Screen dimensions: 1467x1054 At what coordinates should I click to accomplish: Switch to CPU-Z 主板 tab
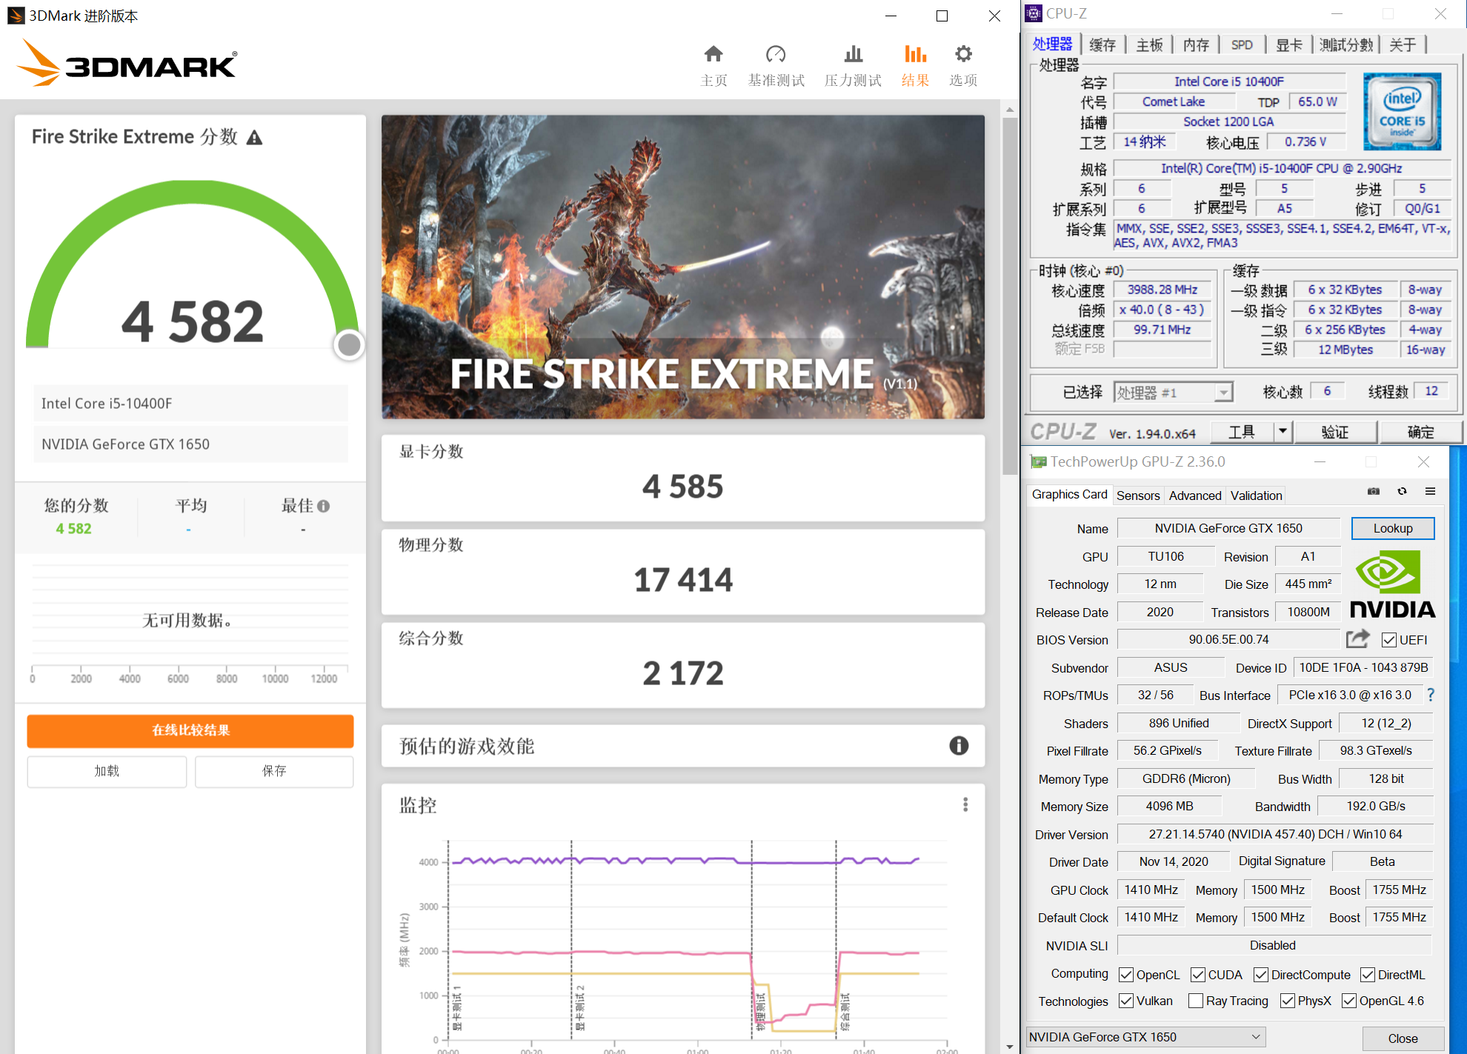[1149, 45]
